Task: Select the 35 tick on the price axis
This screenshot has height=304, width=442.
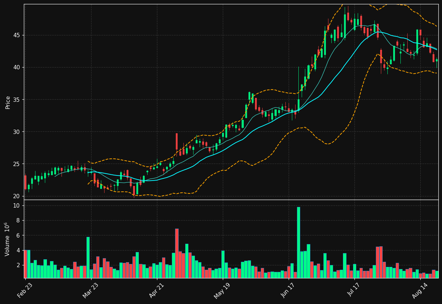Action: coord(17,100)
